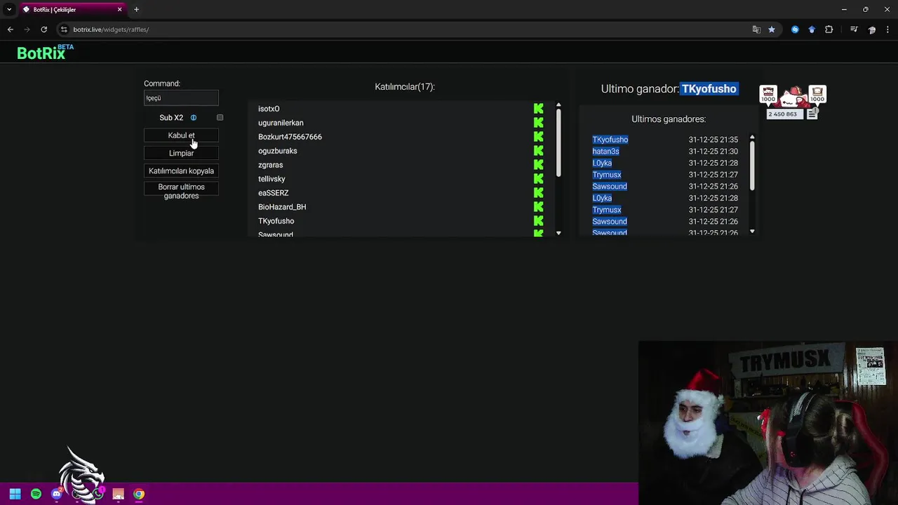Click the Kabul et button
The height and width of the screenshot is (505, 898).
pyautogui.click(x=181, y=135)
